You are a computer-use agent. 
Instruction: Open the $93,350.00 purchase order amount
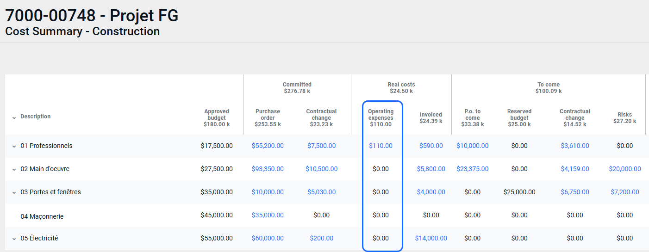point(268,169)
